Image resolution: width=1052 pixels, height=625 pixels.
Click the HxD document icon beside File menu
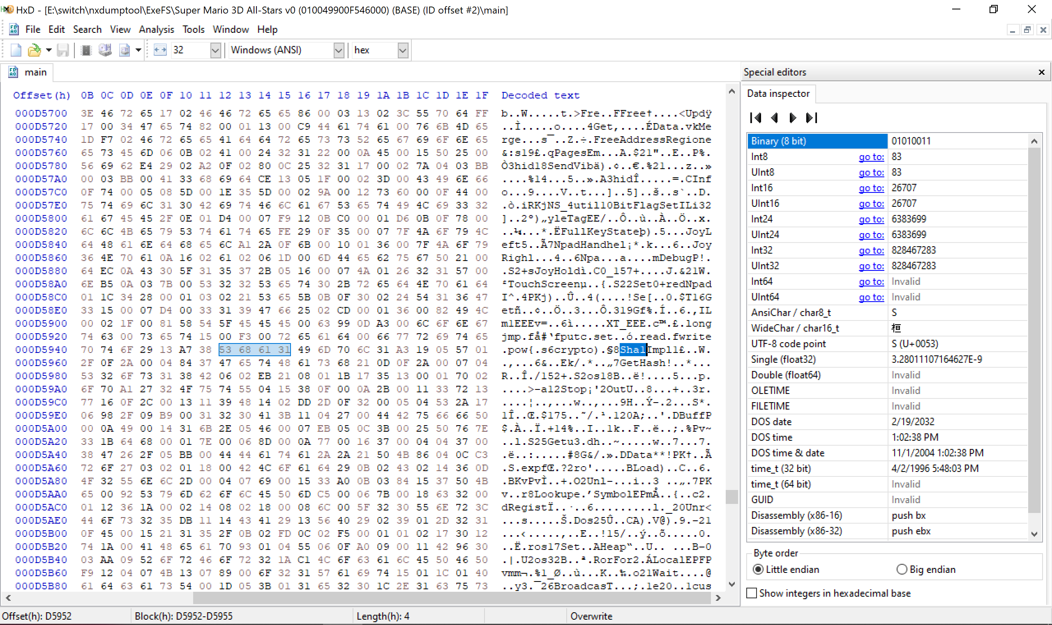(14, 29)
